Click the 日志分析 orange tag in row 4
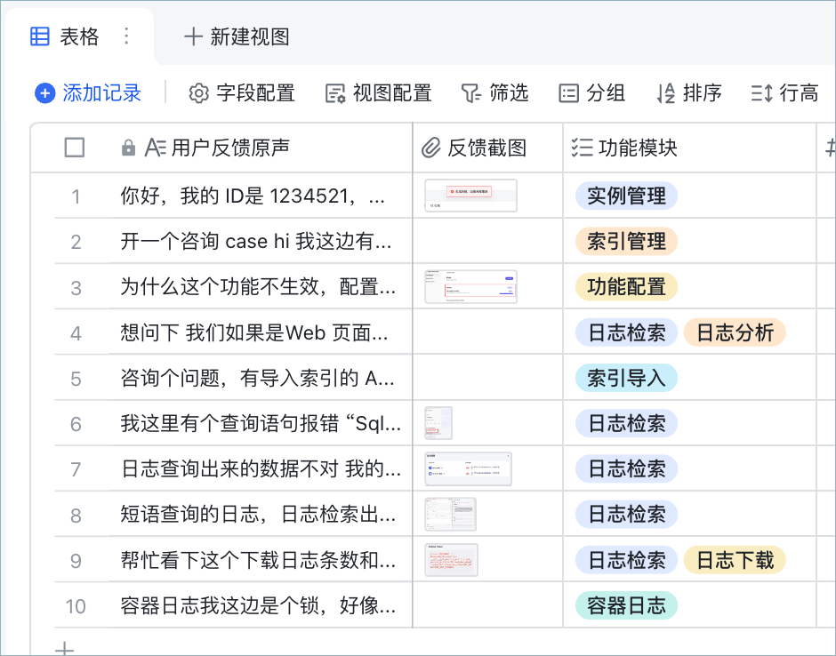This screenshot has width=836, height=656. pos(735,332)
